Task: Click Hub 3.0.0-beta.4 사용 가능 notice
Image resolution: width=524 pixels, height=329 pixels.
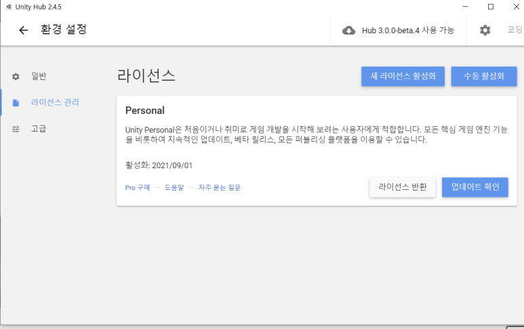Action: tap(407, 31)
